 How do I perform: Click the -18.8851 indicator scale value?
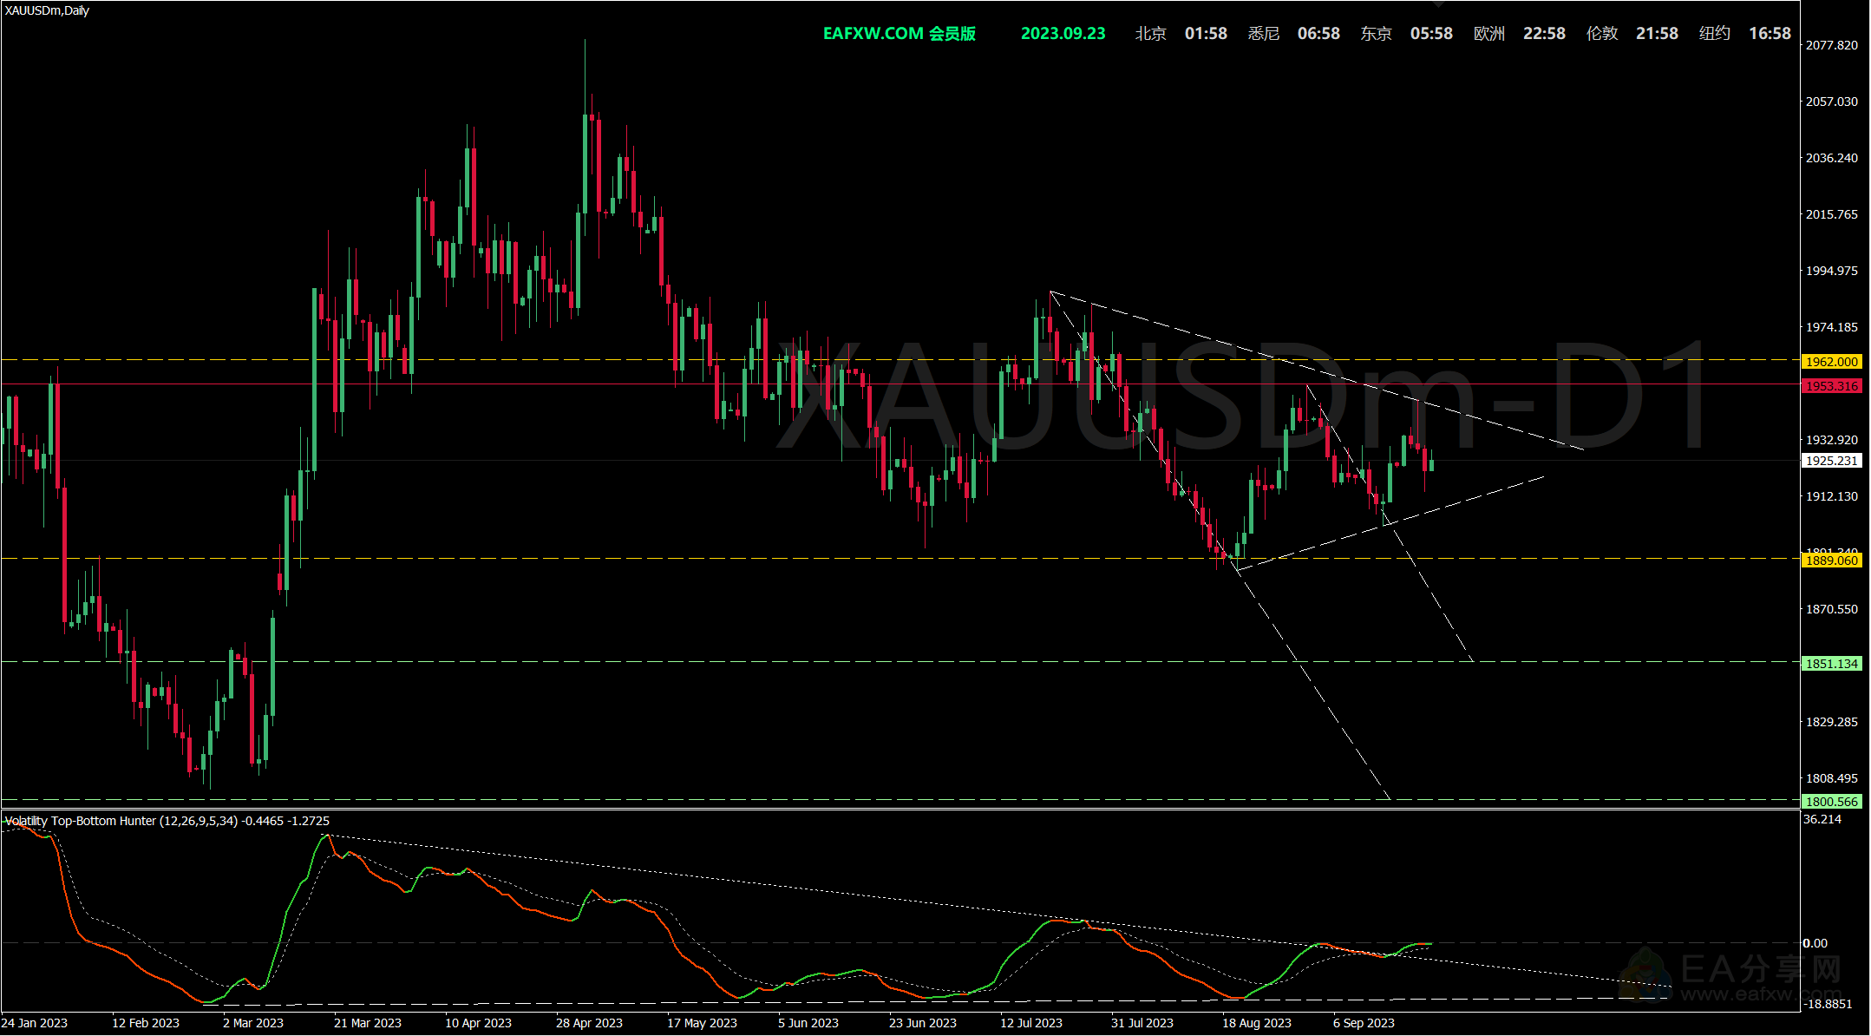coord(1827,1004)
